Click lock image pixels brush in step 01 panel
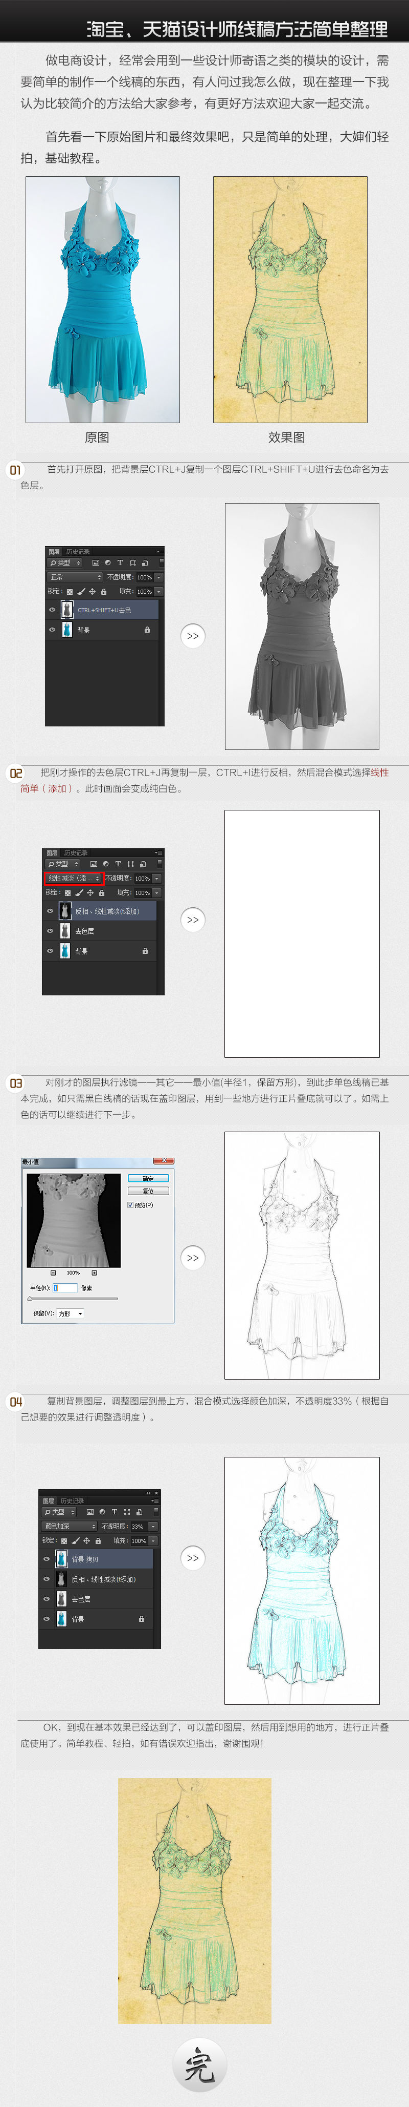409x2107 pixels. tap(81, 591)
